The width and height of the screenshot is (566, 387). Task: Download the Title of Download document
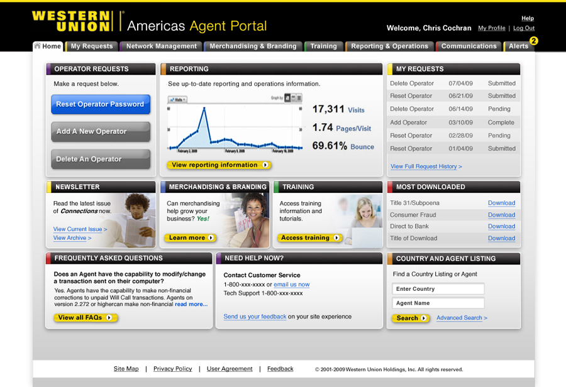coord(501,238)
